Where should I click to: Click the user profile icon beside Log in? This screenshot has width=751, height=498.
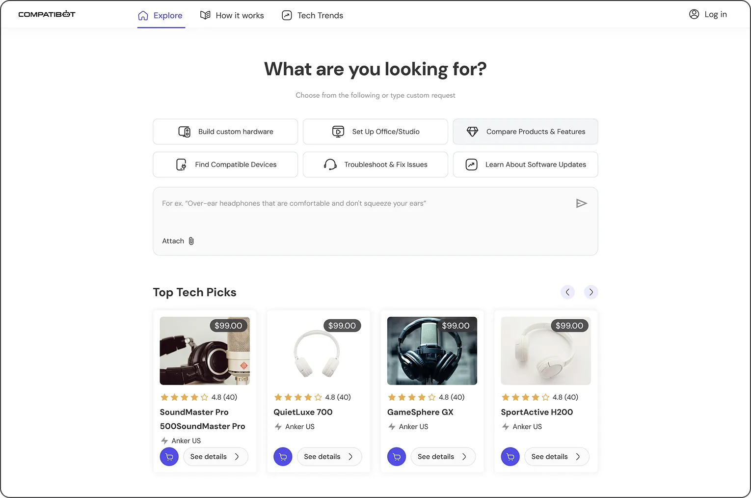point(694,14)
